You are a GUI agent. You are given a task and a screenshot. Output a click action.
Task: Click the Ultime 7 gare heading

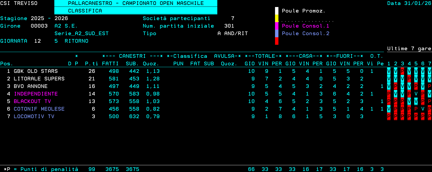click(x=409, y=49)
